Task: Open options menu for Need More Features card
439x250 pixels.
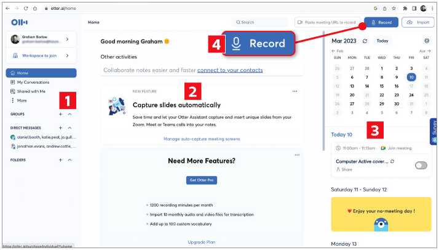Action: pyautogui.click(x=297, y=155)
